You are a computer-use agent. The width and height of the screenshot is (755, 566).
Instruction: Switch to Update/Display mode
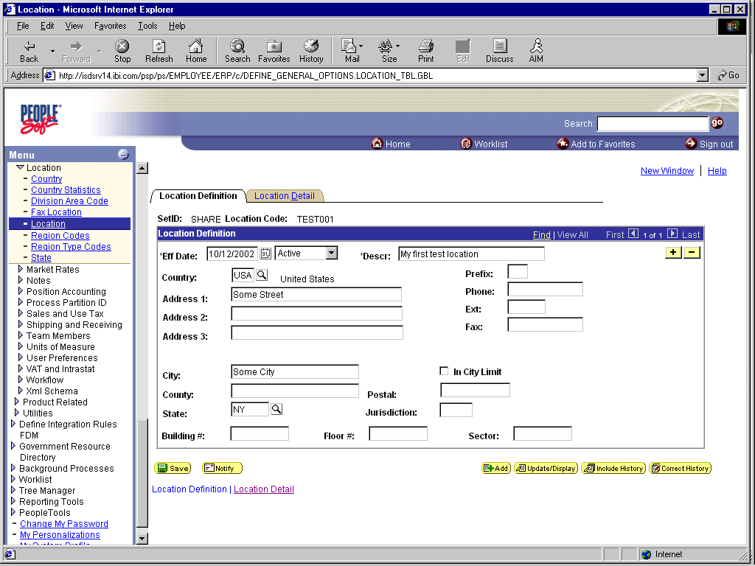coord(546,467)
